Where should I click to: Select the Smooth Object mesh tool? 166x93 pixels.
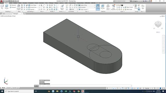(19, 7)
